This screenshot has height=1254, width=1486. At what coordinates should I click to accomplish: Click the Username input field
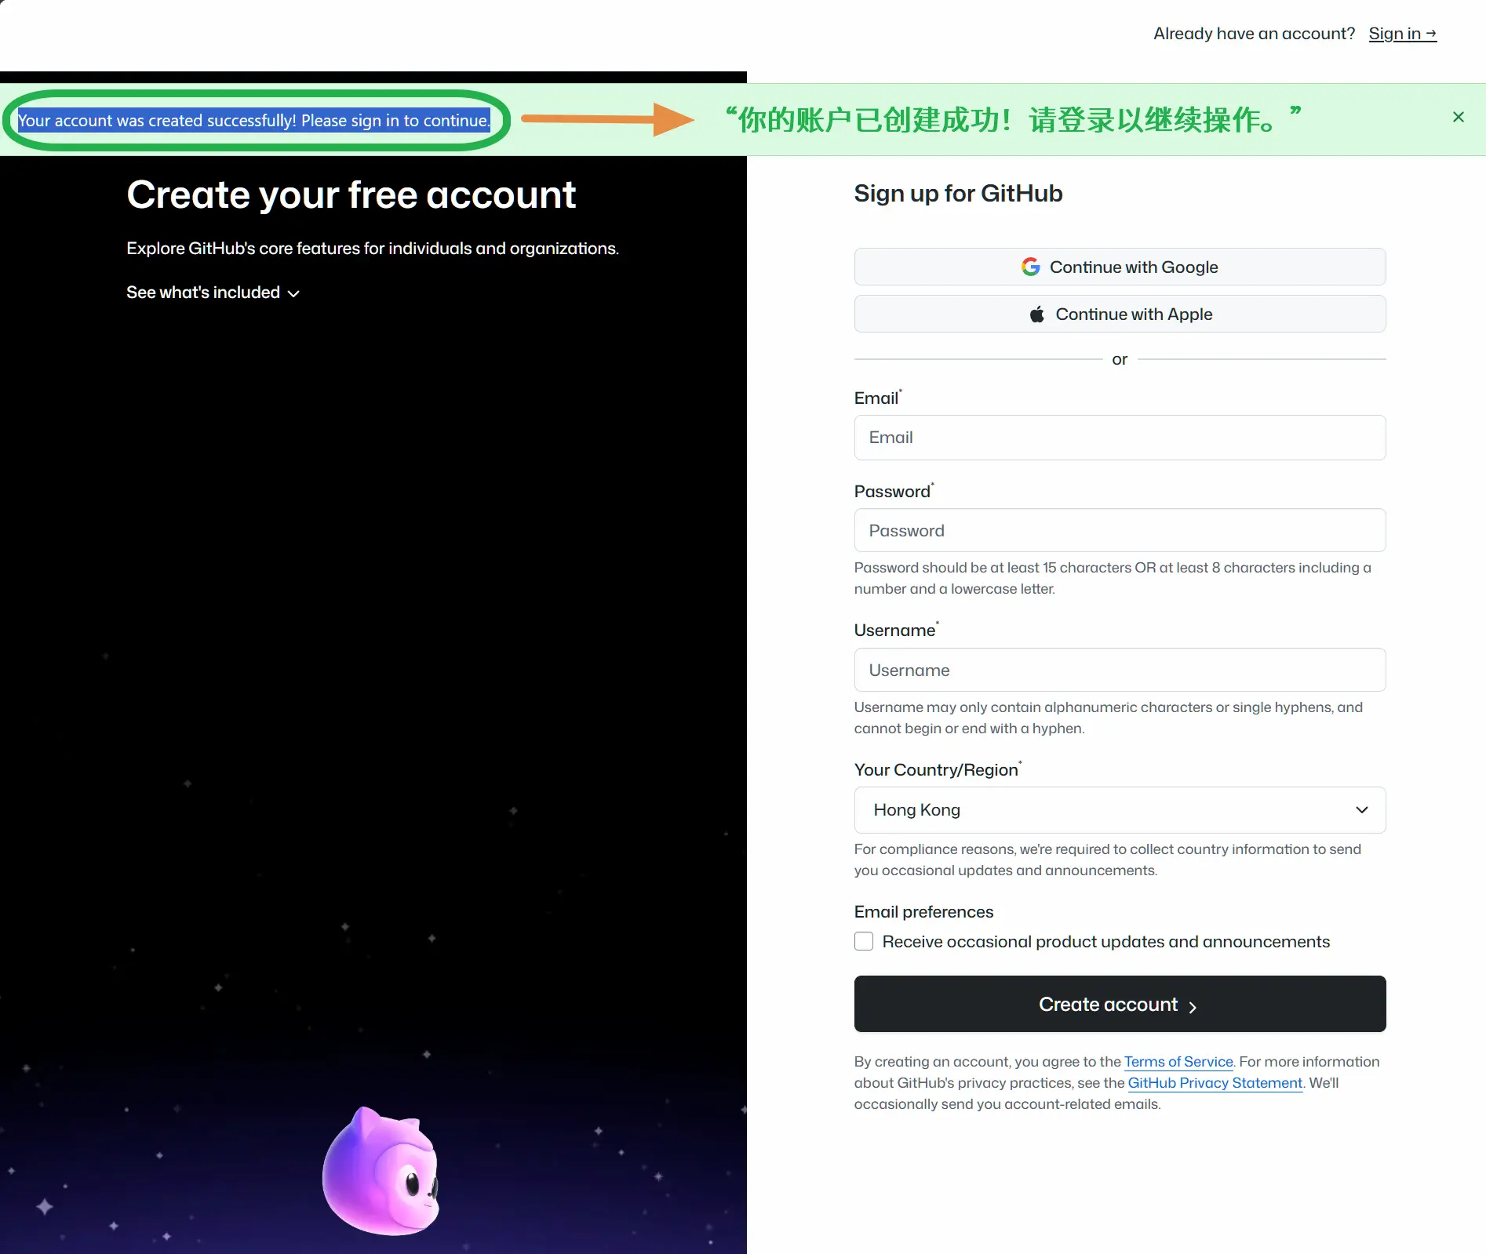coord(1119,670)
